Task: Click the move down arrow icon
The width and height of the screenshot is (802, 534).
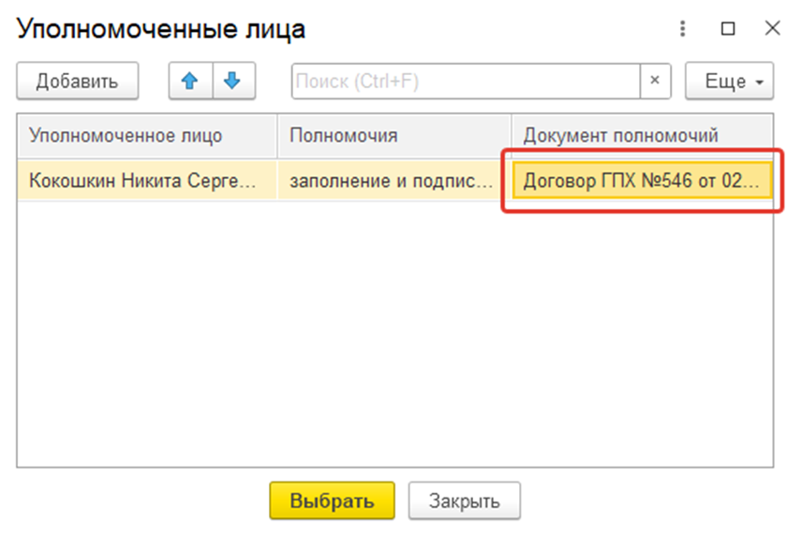Action: [233, 81]
